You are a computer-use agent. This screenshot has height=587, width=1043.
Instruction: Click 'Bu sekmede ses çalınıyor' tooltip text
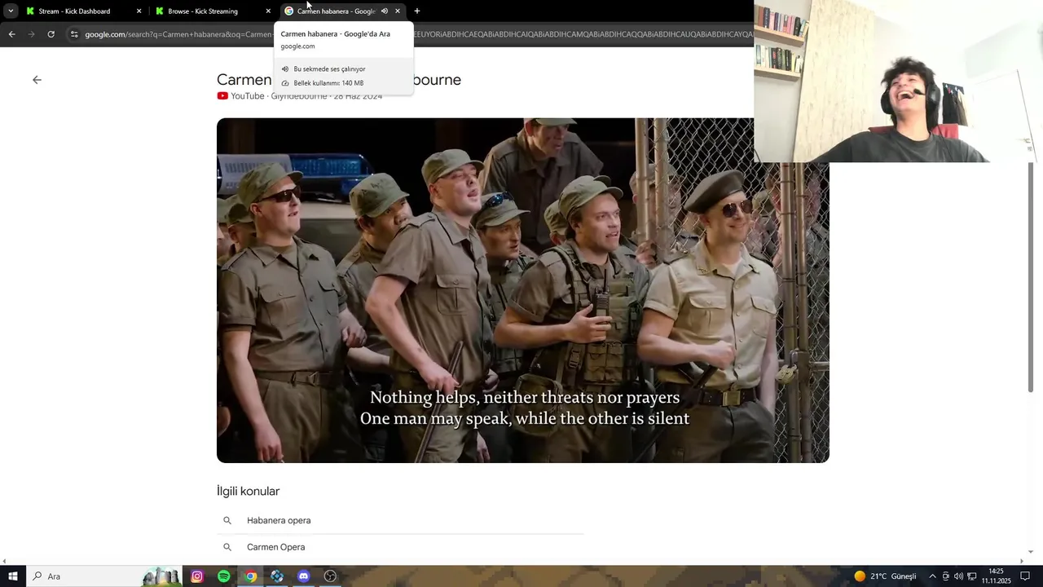point(329,69)
